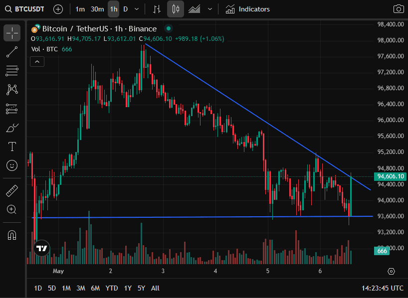
Task: Expand the timeframe dropdown arrow
Action: [137, 9]
